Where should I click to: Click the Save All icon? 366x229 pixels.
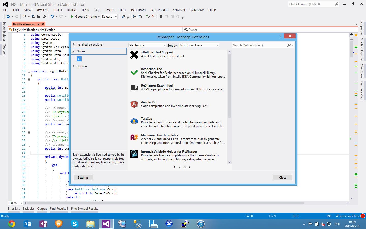click(44, 17)
